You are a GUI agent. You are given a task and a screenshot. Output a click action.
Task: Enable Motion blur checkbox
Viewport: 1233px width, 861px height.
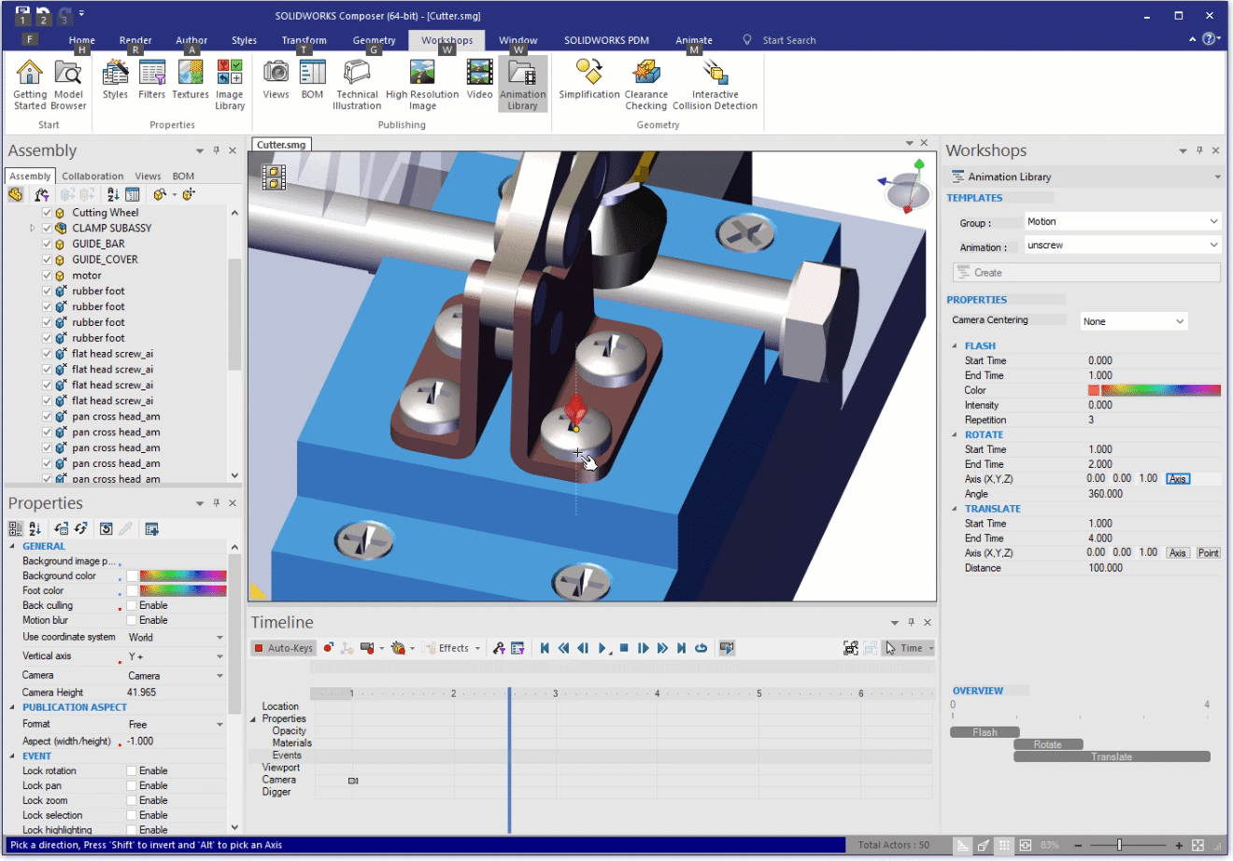(132, 620)
